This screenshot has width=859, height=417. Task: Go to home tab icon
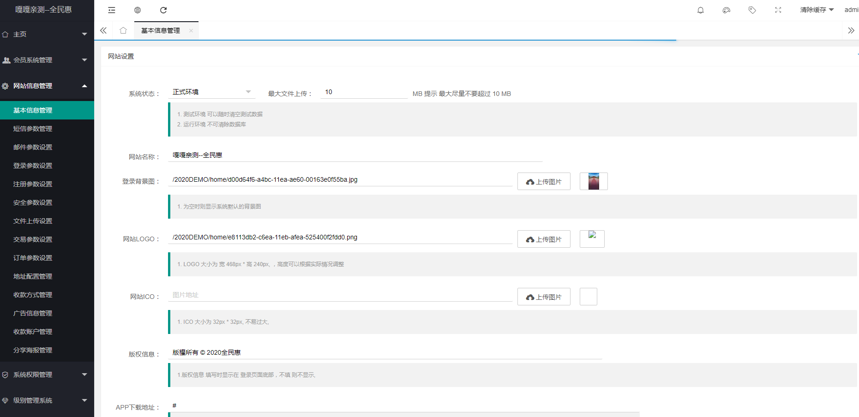(123, 30)
